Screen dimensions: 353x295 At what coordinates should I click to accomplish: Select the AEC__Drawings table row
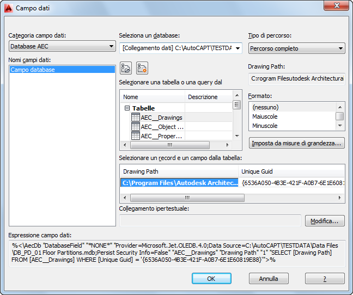click(176, 118)
